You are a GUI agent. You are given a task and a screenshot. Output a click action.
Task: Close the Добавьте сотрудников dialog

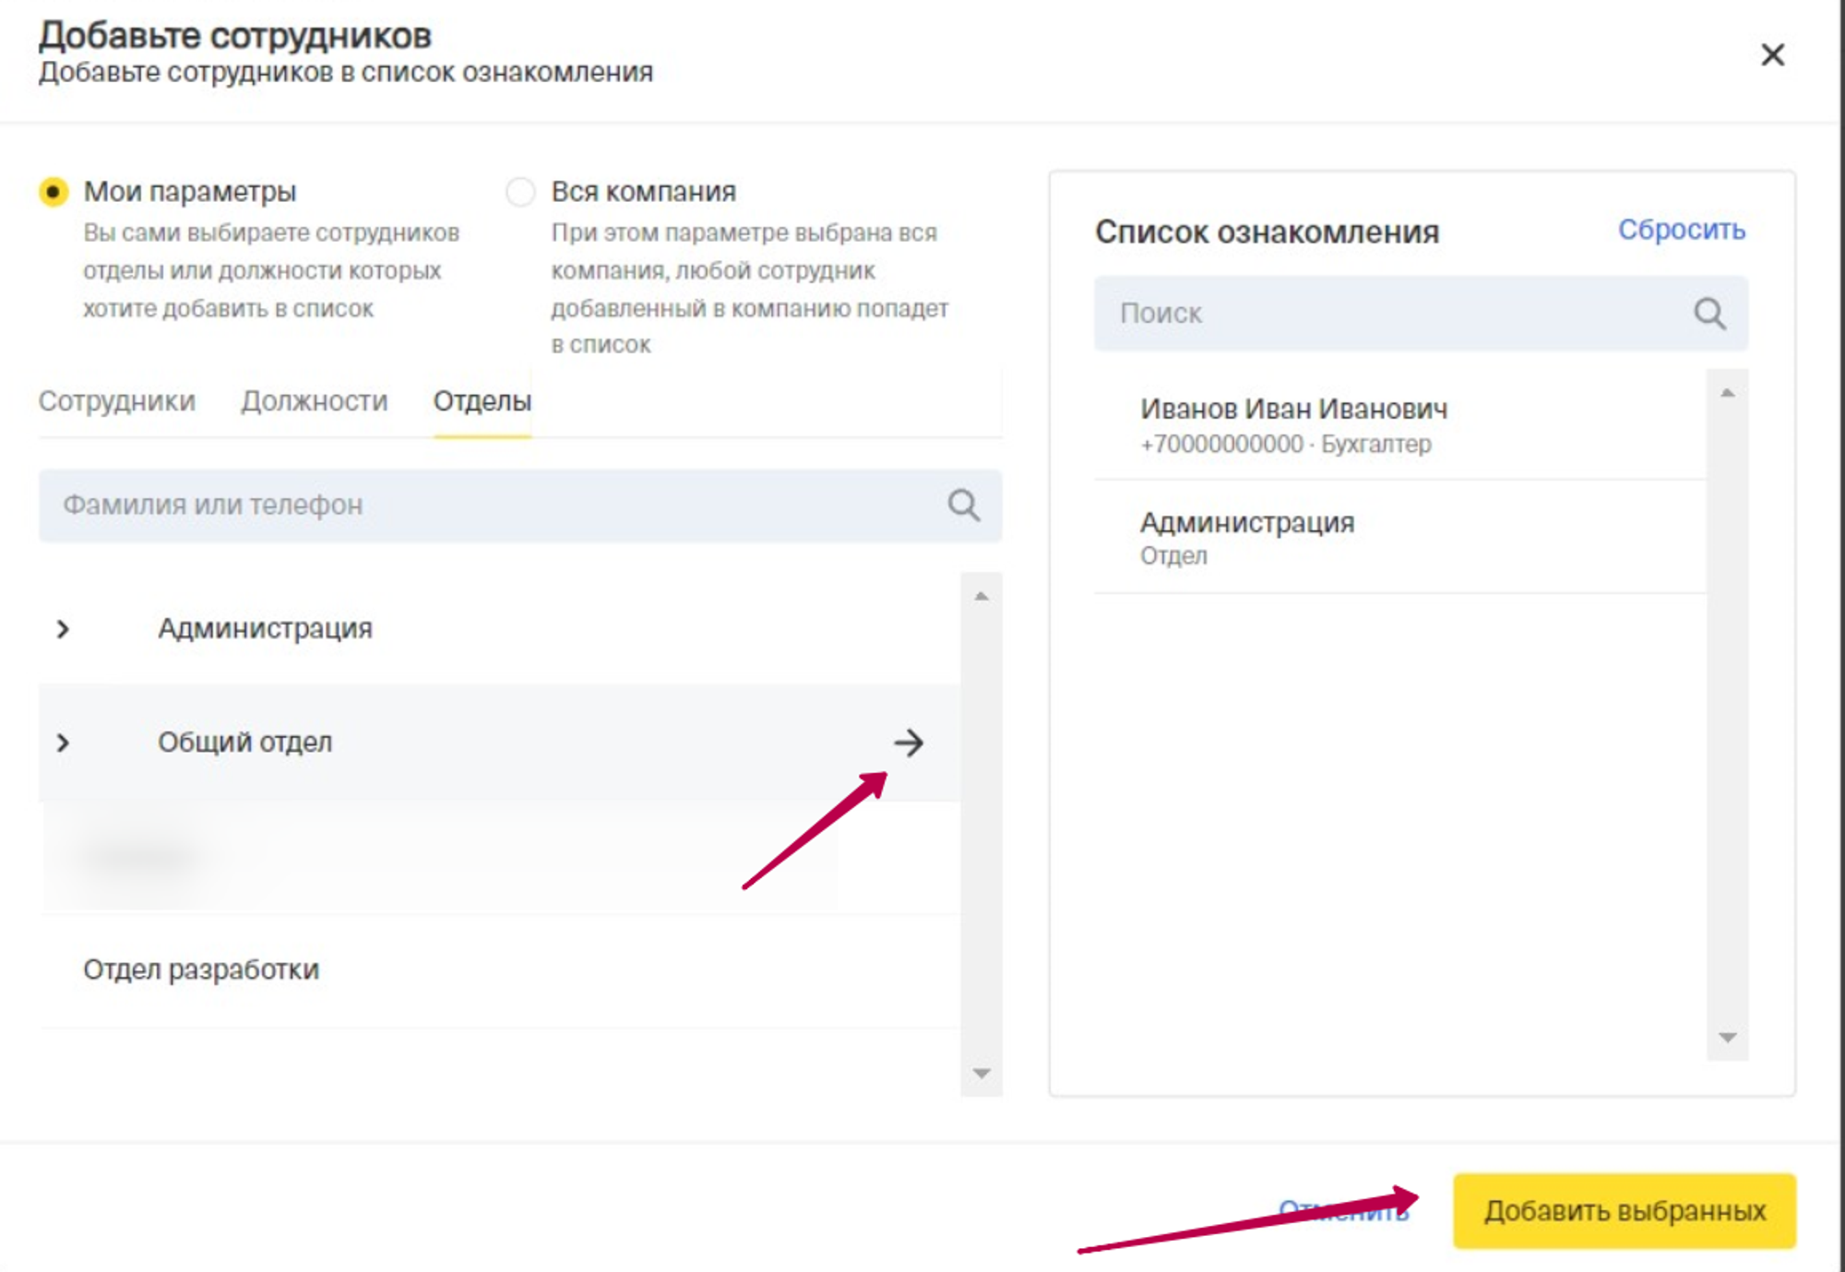point(1772,55)
